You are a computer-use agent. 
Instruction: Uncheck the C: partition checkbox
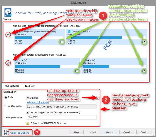pos(144,42)
